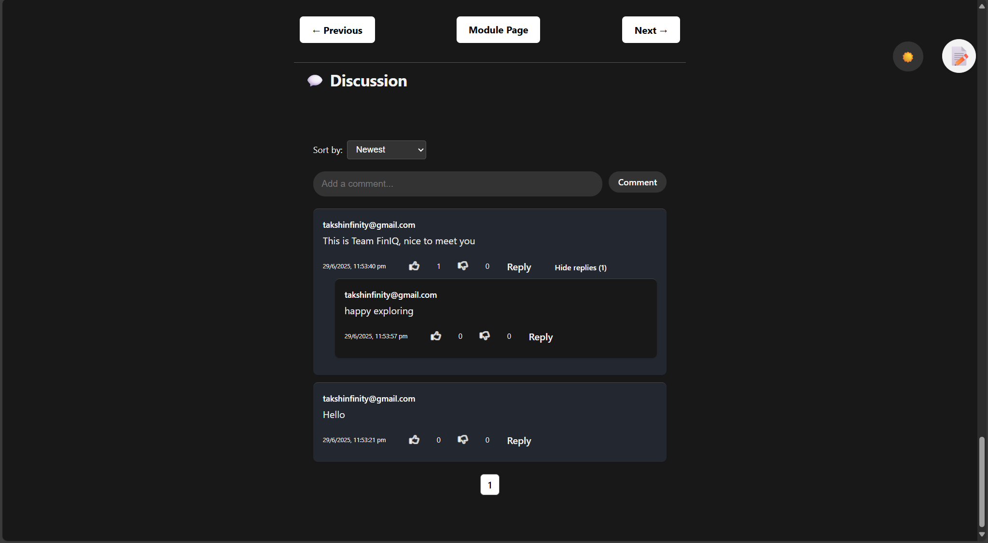
Task: Hide replies on the FinIQ comment
Action: [580, 267]
